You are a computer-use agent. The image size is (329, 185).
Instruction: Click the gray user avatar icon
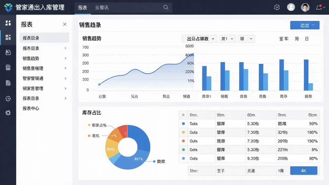[291, 7]
